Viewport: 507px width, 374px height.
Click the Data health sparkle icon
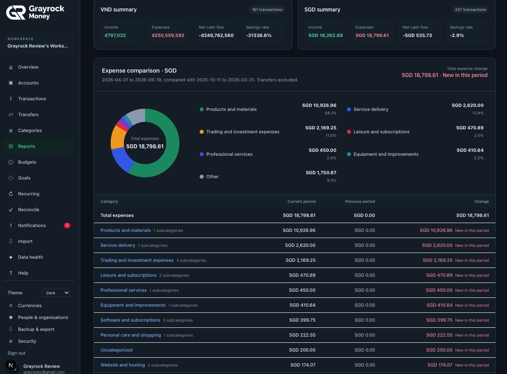click(x=11, y=257)
